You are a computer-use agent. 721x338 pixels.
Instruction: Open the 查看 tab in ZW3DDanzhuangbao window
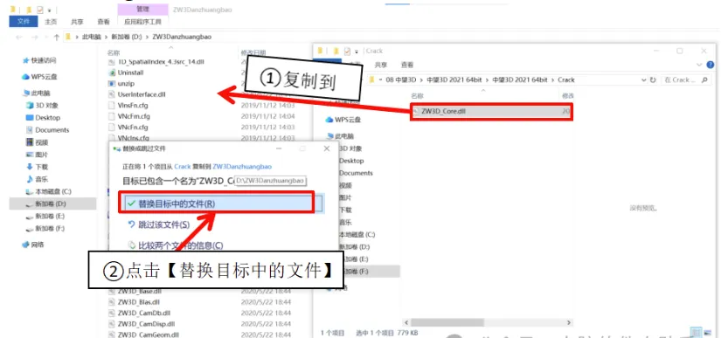[x=103, y=22]
